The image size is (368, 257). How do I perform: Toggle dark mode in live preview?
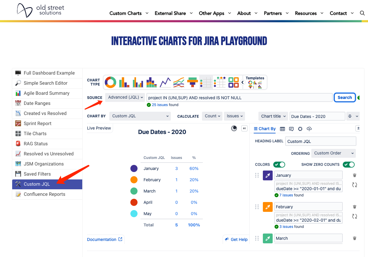pos(234,128)
